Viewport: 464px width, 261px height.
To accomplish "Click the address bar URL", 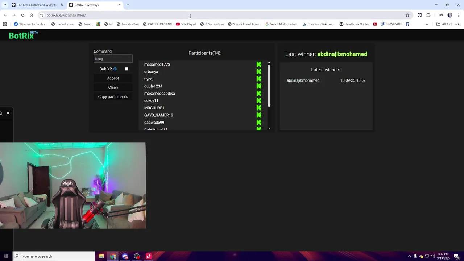I will tap(66, 15).
